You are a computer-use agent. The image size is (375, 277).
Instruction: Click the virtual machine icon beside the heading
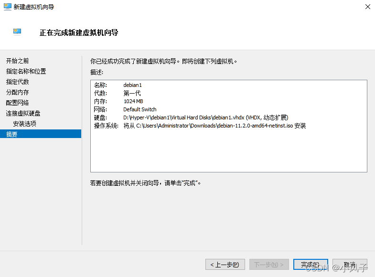17,32
